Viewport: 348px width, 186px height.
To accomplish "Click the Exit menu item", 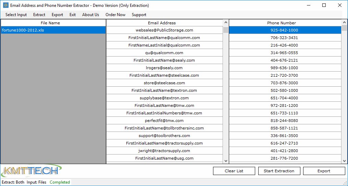I will (73, 15).
